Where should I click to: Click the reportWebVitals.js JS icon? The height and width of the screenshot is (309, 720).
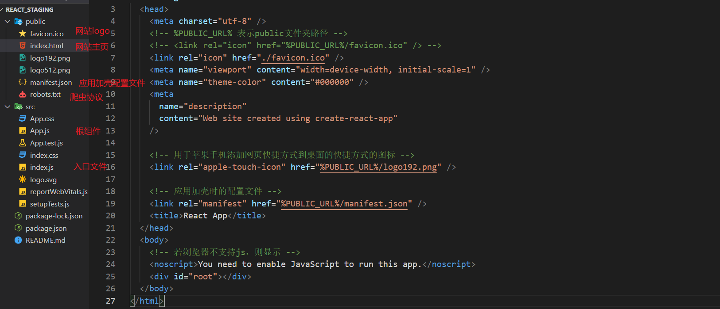coord(23,191)
